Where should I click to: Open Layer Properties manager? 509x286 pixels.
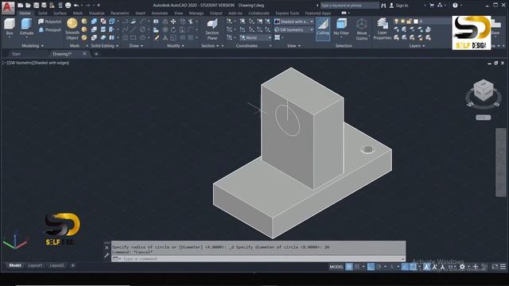click(x=382, y=29)
